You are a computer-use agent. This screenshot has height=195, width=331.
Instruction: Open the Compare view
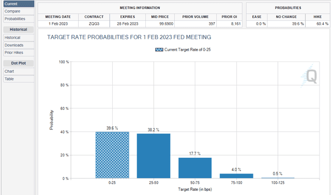pos(19,11)
